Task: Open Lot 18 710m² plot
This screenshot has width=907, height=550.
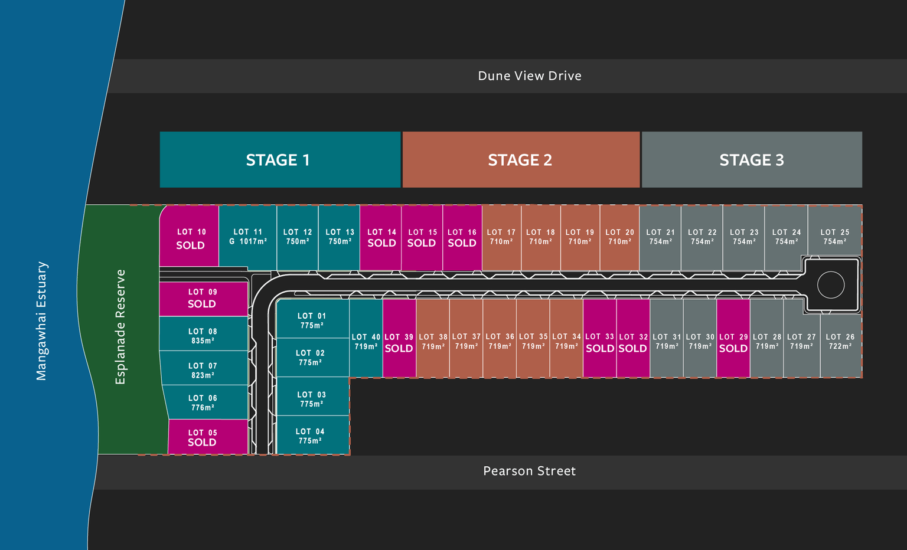Action: coord(541,237)
